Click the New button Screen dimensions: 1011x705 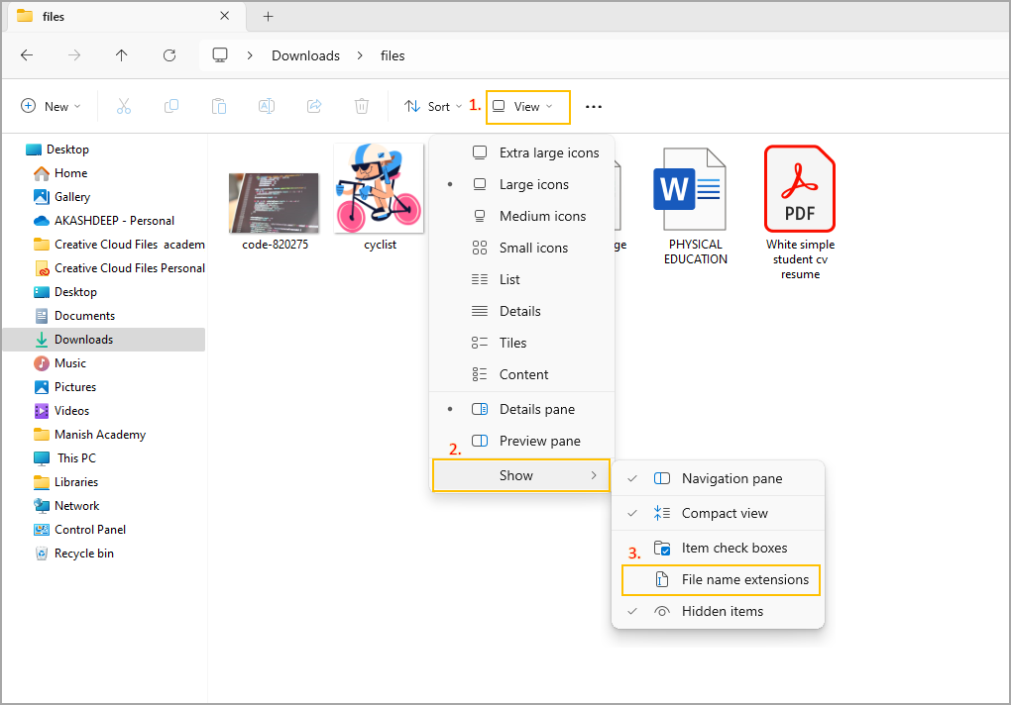[51, 107]
